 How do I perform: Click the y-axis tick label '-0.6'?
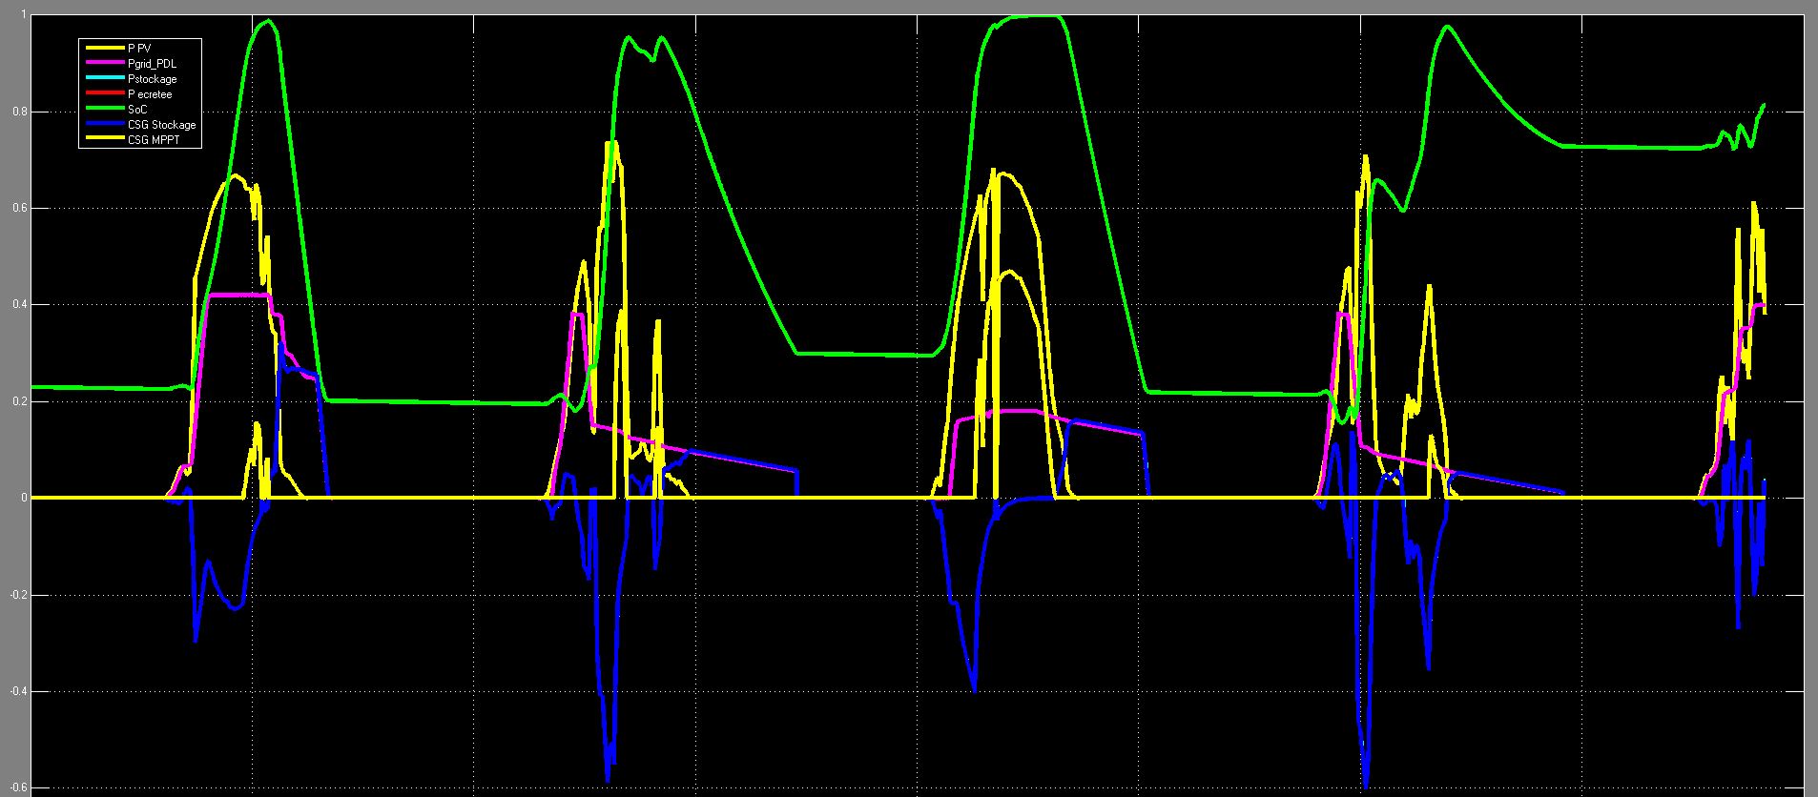pos(18,788)
